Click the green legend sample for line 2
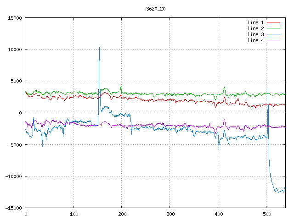294x220 pixels. coord(273,28)
